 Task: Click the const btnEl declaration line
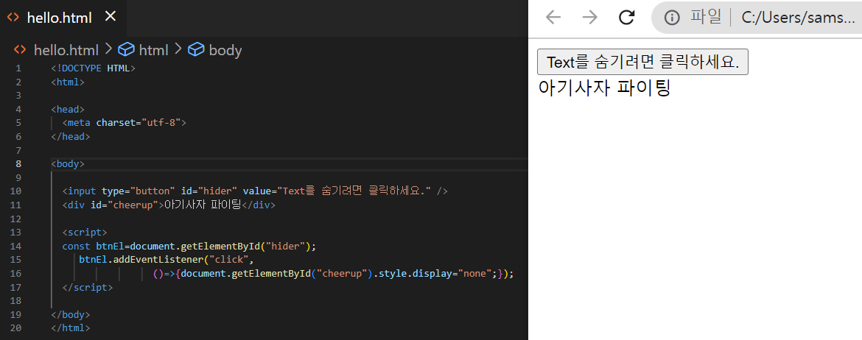coord(189,246)
